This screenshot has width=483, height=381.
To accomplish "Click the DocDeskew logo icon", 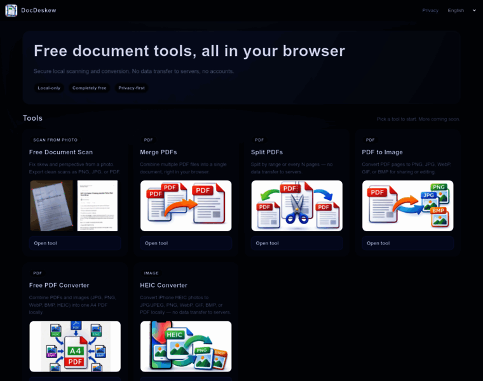I will (x=11, y=10).
